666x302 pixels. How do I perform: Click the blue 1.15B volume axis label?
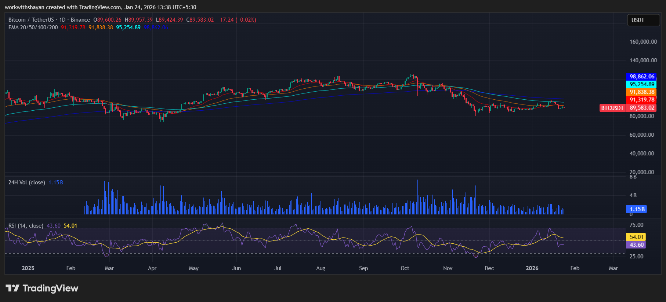637,209
